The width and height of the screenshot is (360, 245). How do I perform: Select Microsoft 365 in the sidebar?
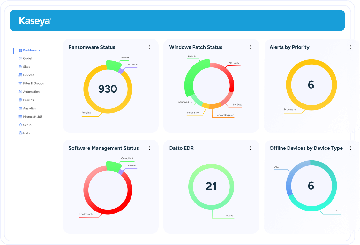[x=33, y=117]
